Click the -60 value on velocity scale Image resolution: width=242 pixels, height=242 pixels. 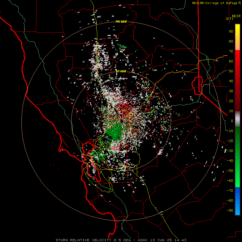pos(230,181)
